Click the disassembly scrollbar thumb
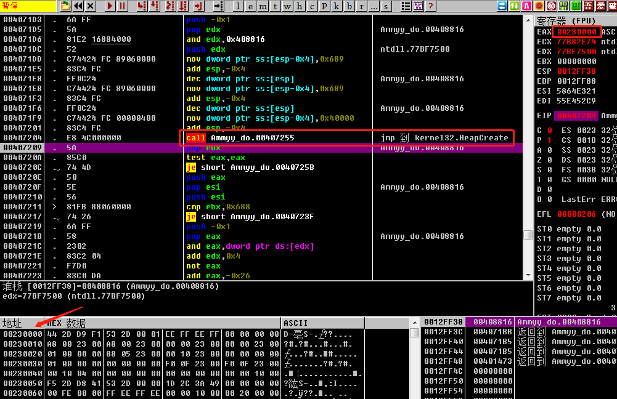The image size is (617, 399). [528, 235]
